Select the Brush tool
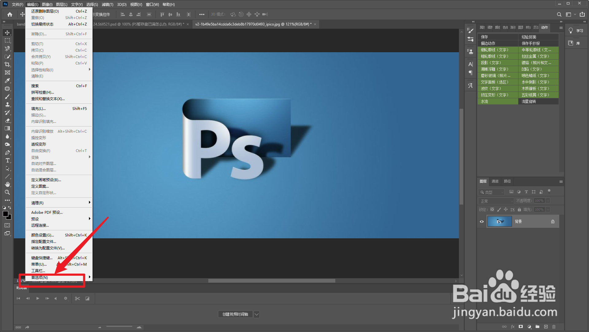 (7, 96)
